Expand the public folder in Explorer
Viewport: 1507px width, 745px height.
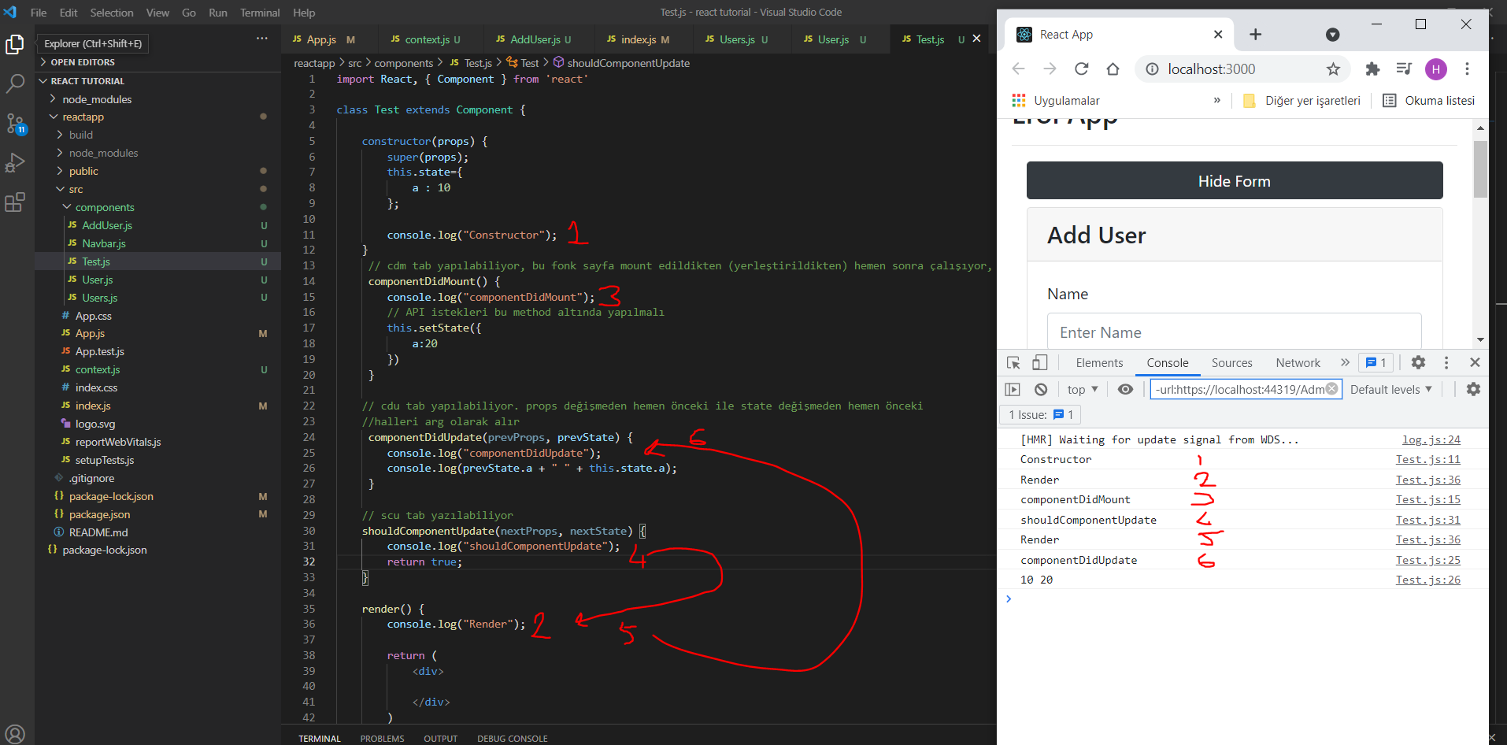83,171
